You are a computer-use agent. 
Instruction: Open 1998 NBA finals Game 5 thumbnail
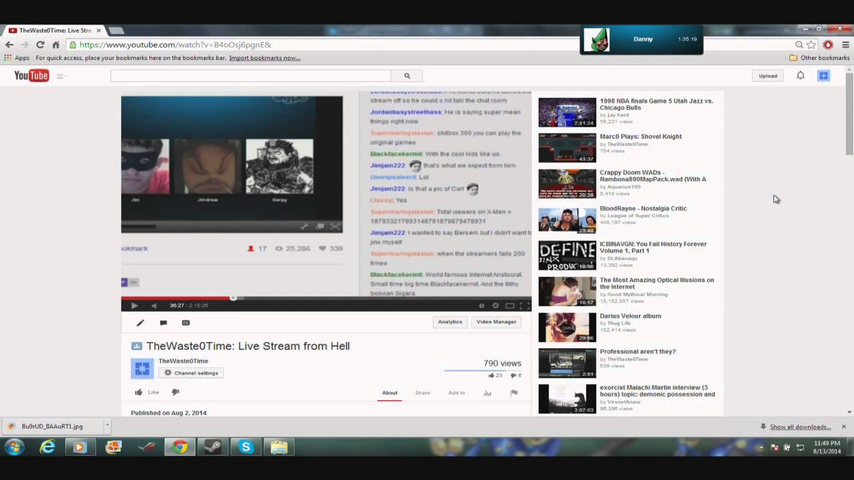[x=567, y=113]
